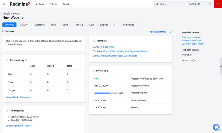Open Busiest time of day report

191,40
